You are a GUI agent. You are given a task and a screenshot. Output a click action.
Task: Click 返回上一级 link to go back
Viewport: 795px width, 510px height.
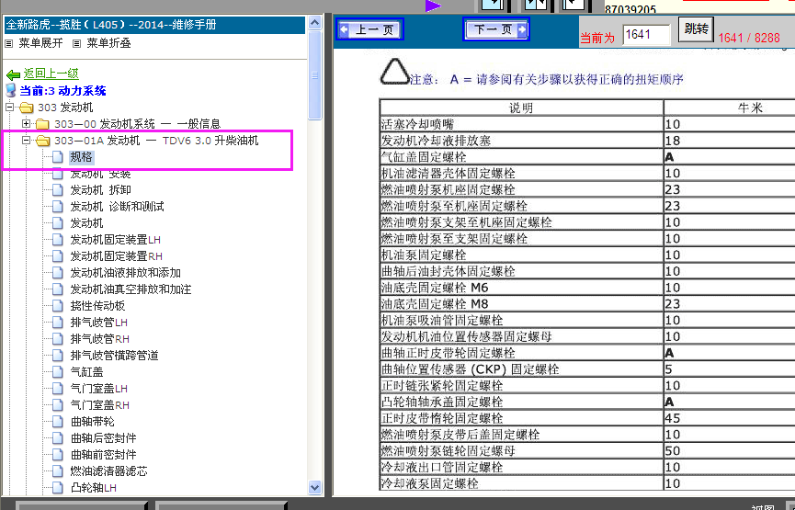pyautogui.click(x=51, y=74)
